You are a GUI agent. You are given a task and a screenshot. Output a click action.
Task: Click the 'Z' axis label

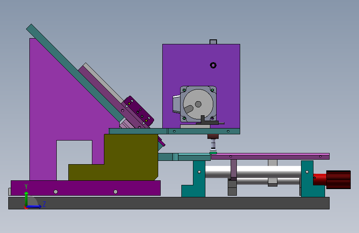(44, 204)
